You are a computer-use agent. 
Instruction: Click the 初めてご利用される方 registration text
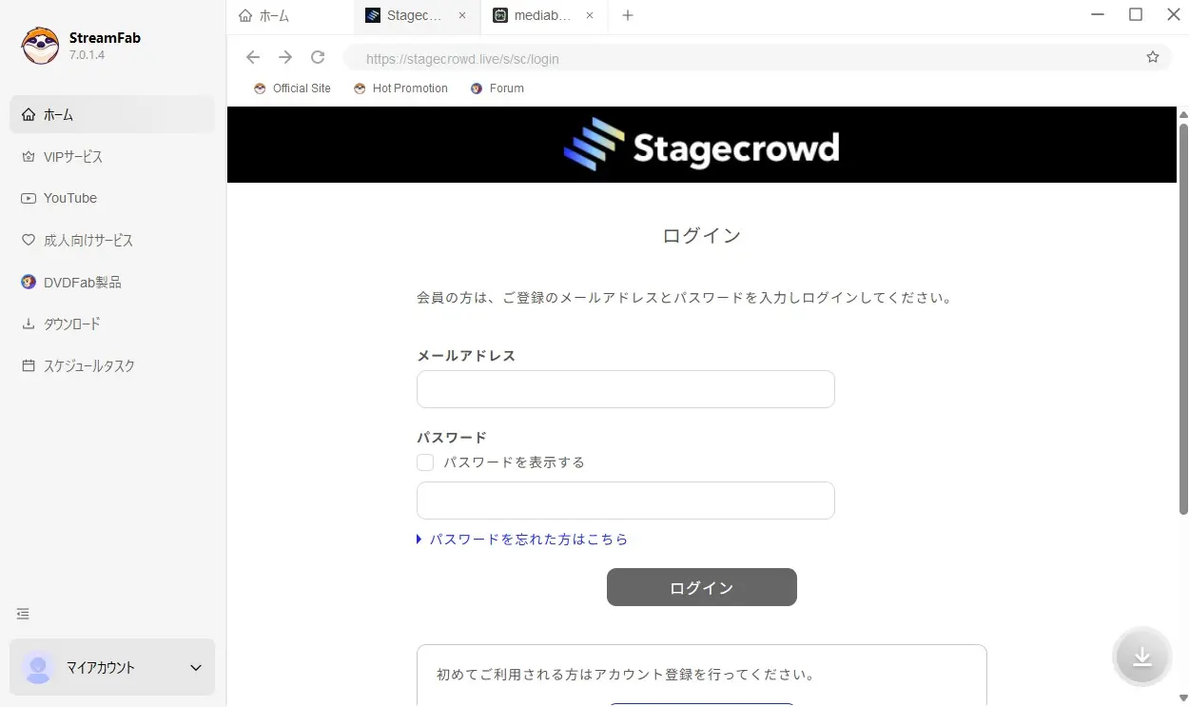point(625,675)
